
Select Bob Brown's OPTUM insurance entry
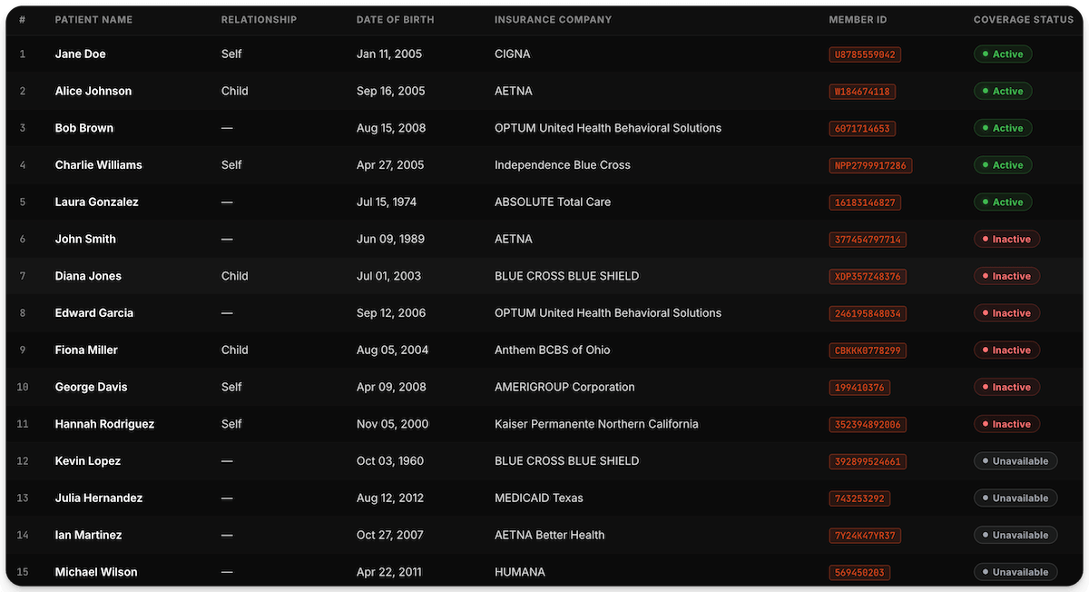[608, 128]
